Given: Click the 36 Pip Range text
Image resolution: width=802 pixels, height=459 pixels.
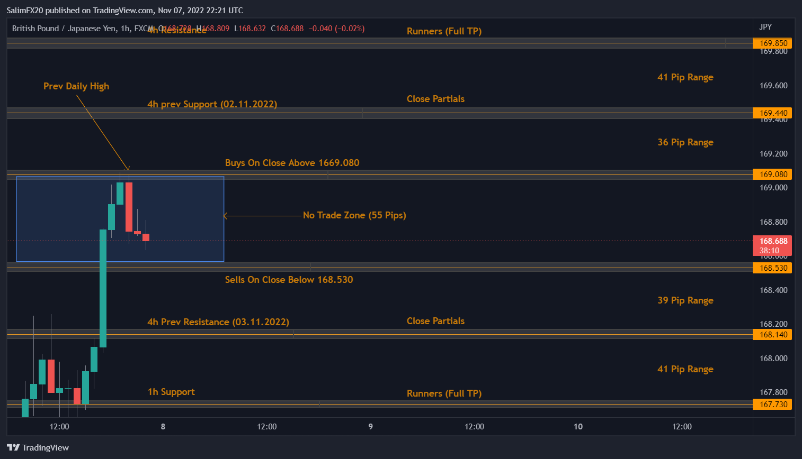Looking at the screenshot, I should [685, 142].
